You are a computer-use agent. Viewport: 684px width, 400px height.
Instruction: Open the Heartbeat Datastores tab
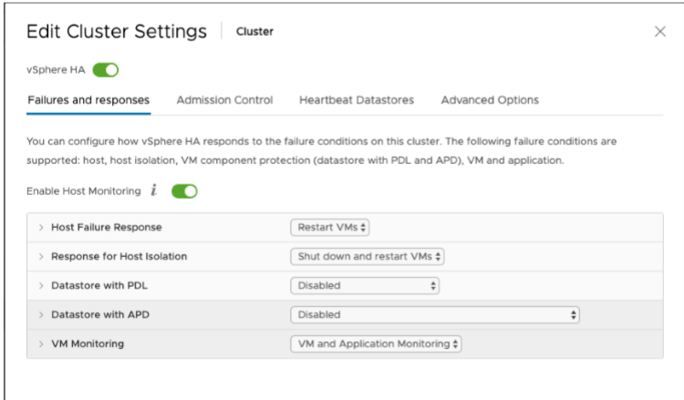357,100
